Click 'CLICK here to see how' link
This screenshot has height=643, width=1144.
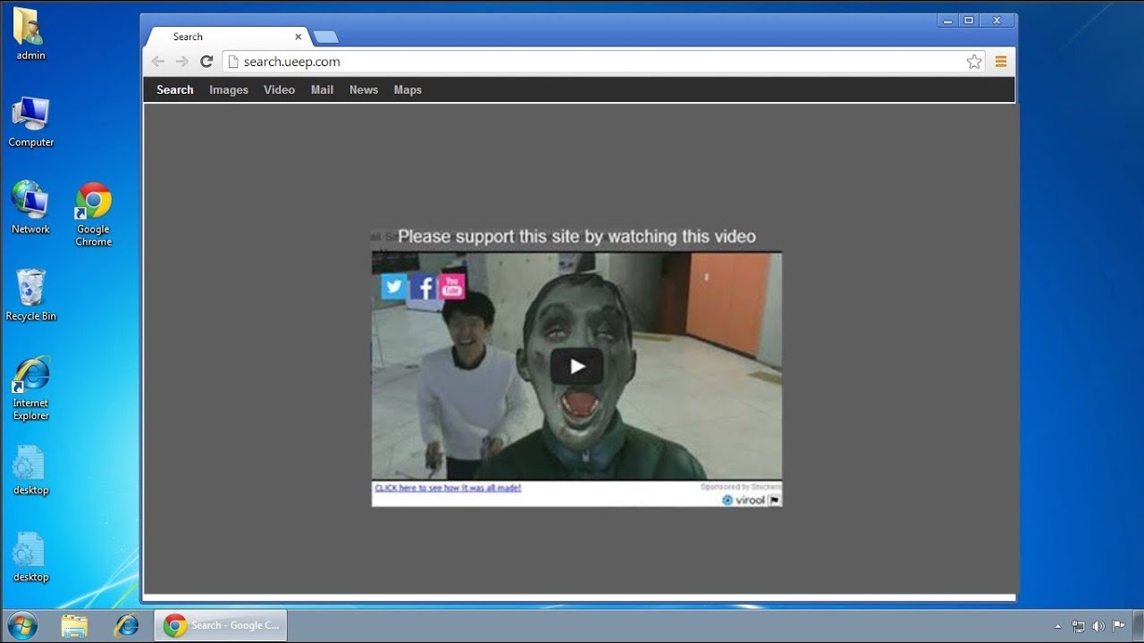(x=448, y=489)
